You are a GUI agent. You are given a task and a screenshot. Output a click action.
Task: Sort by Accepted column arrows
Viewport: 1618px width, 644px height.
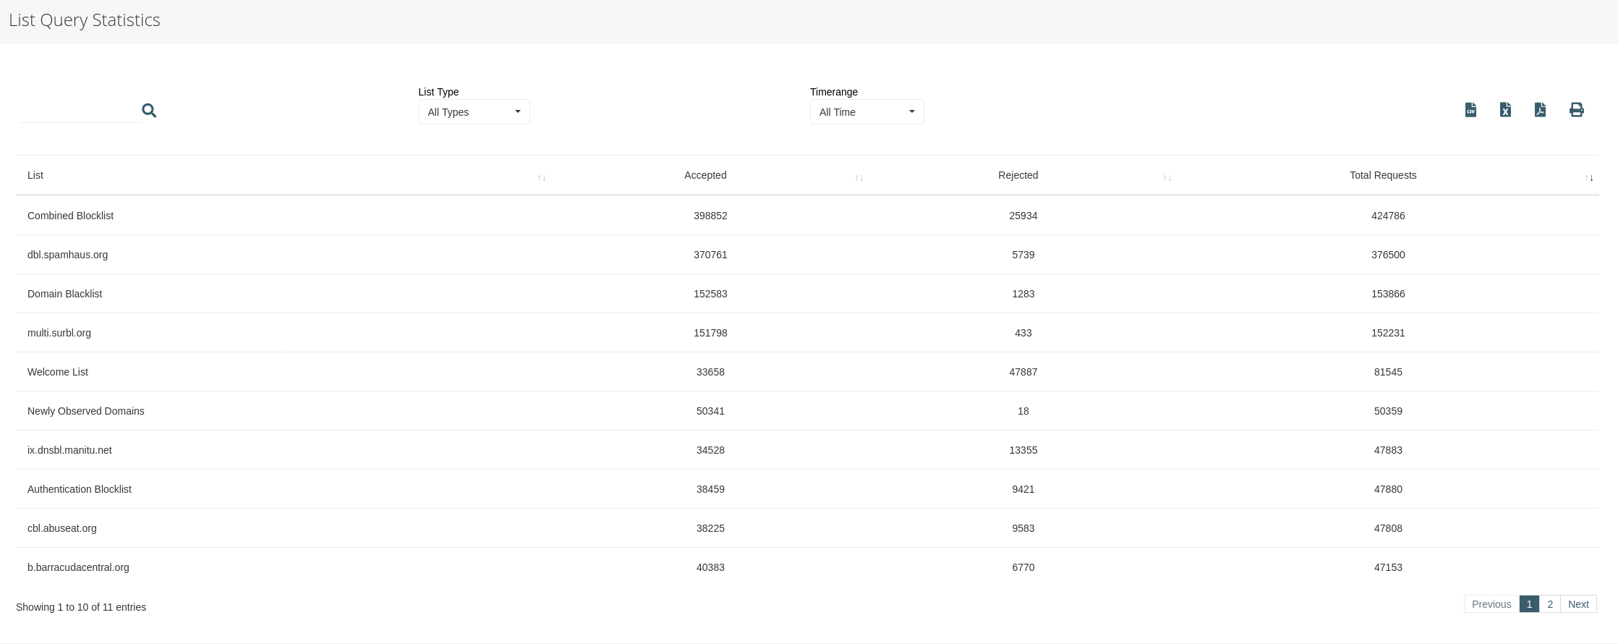(x=859, y=178)
